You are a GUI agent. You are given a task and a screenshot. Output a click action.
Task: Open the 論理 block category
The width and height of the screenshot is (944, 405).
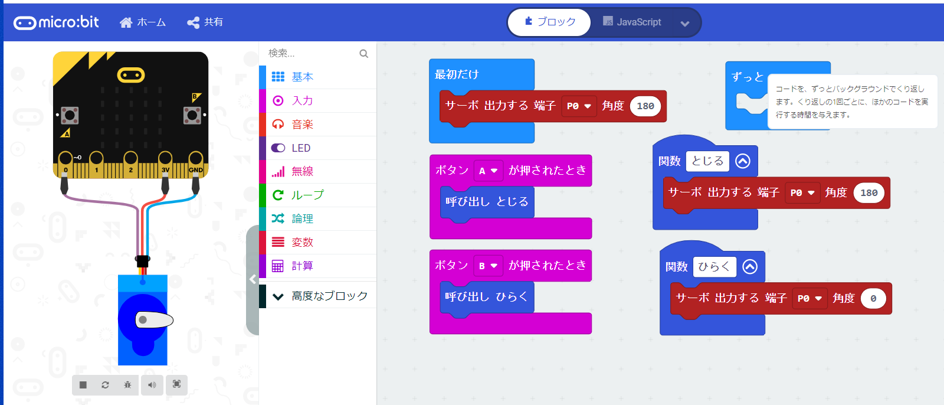coord(317,218)
